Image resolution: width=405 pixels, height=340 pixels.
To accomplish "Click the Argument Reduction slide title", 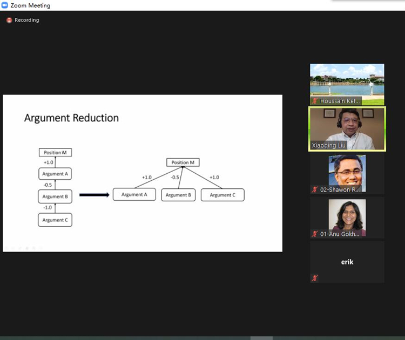I will click(x=71, y=118).
